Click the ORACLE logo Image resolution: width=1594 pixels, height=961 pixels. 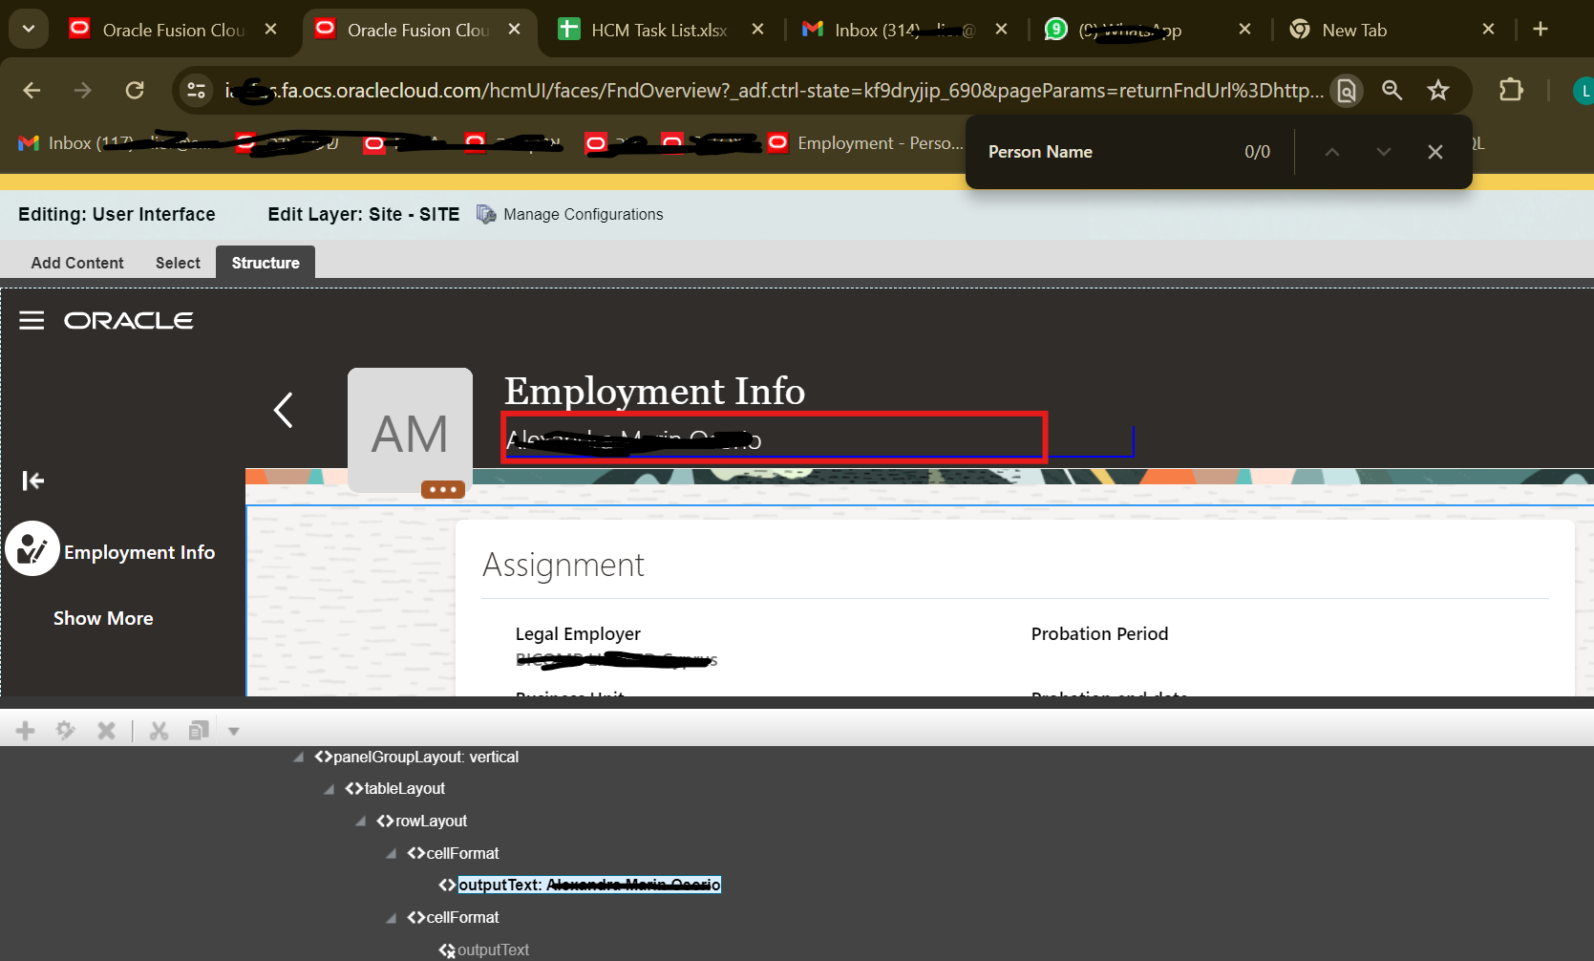coord(129,320)
